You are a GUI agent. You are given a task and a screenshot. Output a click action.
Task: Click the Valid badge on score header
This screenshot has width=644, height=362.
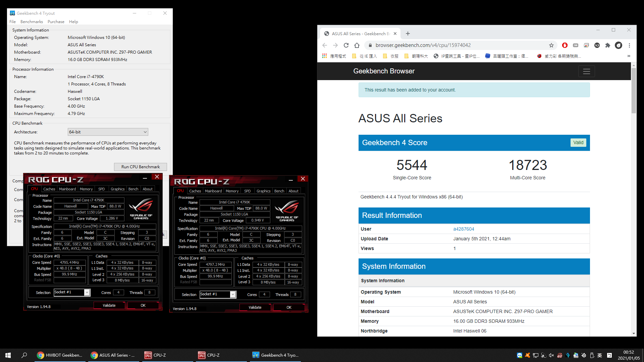[x=578, y=142]
